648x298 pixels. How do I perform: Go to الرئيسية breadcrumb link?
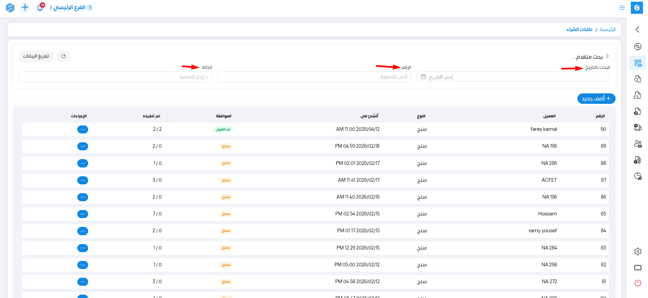[x=607, y=30]
